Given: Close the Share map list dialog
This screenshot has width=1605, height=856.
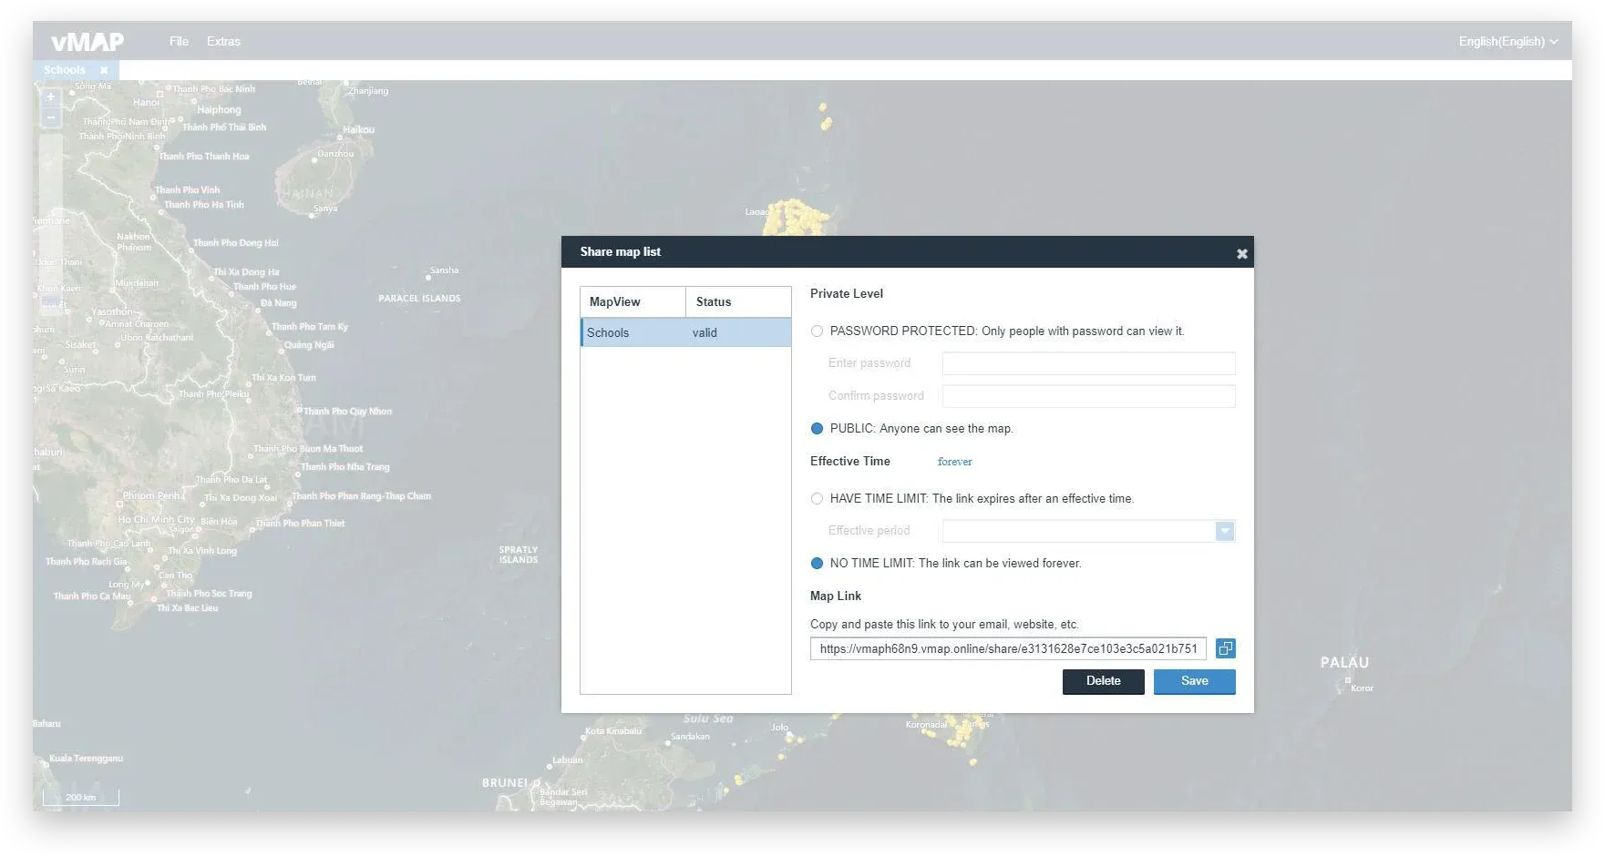Looking at the screenshot, I should click(x=1241, y=254).
